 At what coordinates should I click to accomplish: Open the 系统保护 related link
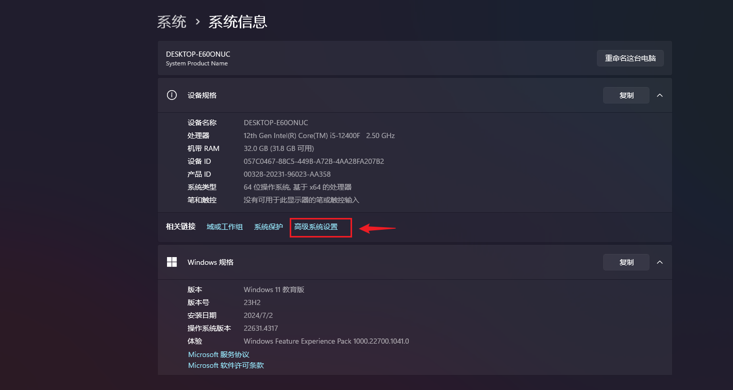(x=268, y=227)
